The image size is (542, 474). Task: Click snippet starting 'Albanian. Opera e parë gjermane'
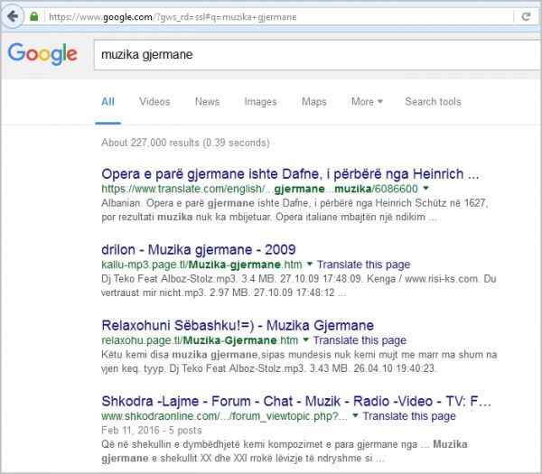click(294, 209)
